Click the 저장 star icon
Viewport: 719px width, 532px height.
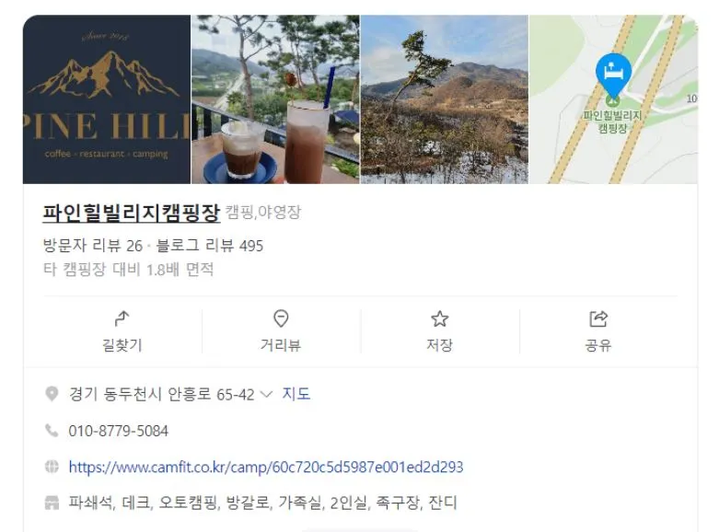click(x=440, y=318)
